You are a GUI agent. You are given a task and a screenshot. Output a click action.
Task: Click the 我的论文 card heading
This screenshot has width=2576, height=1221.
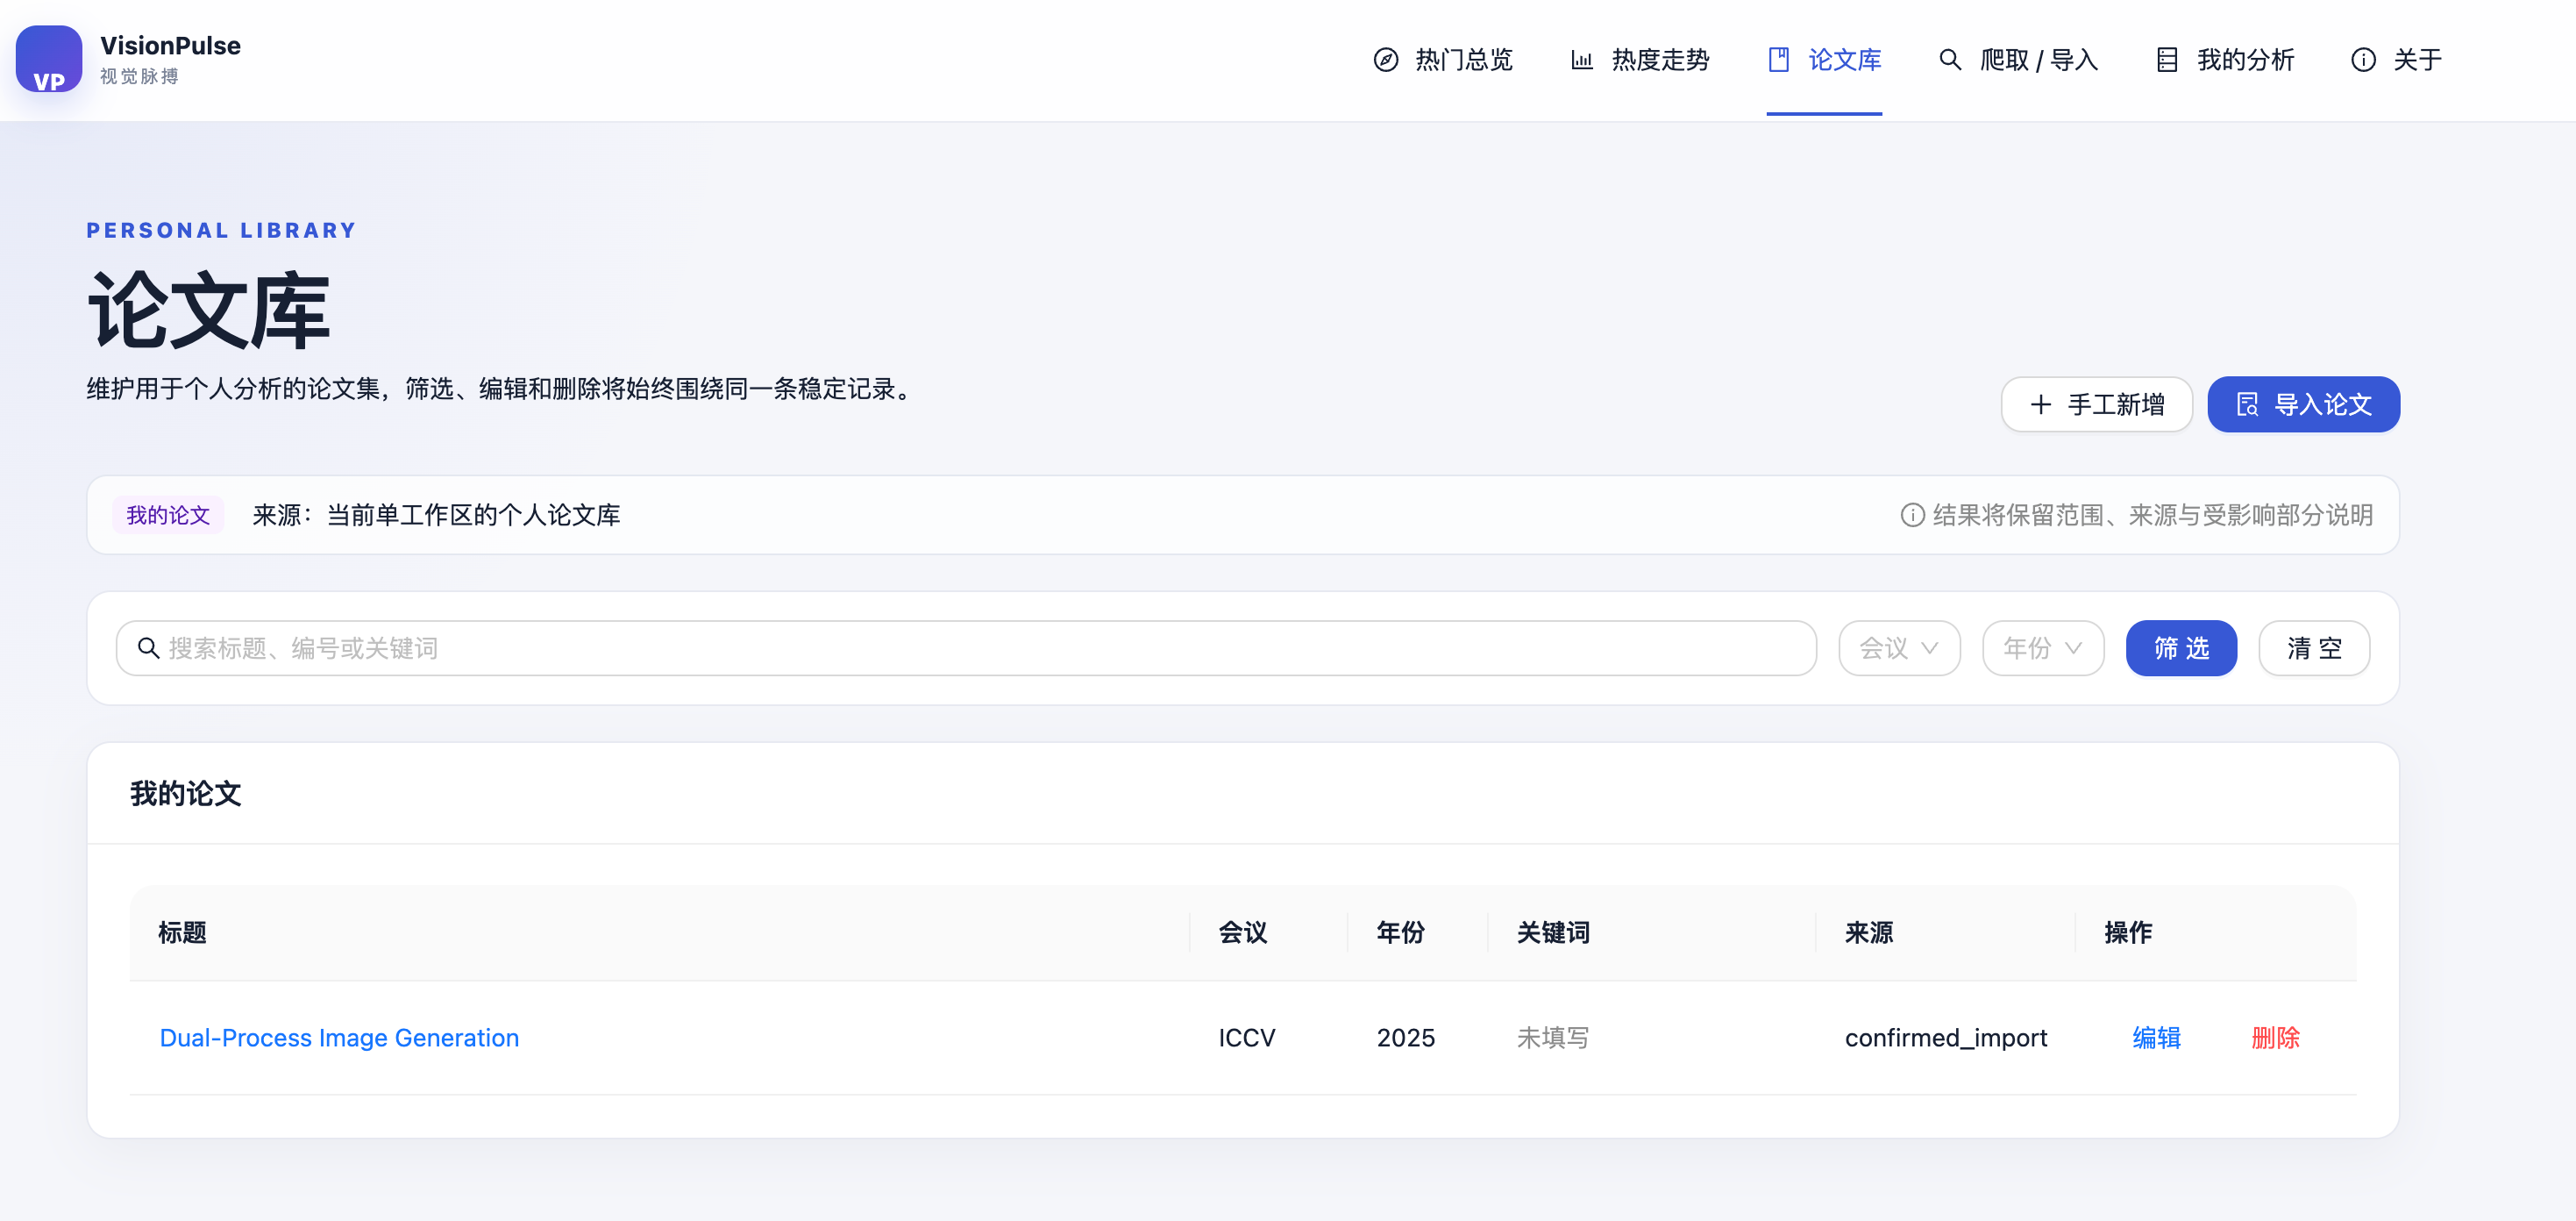[x=186, y=794]
